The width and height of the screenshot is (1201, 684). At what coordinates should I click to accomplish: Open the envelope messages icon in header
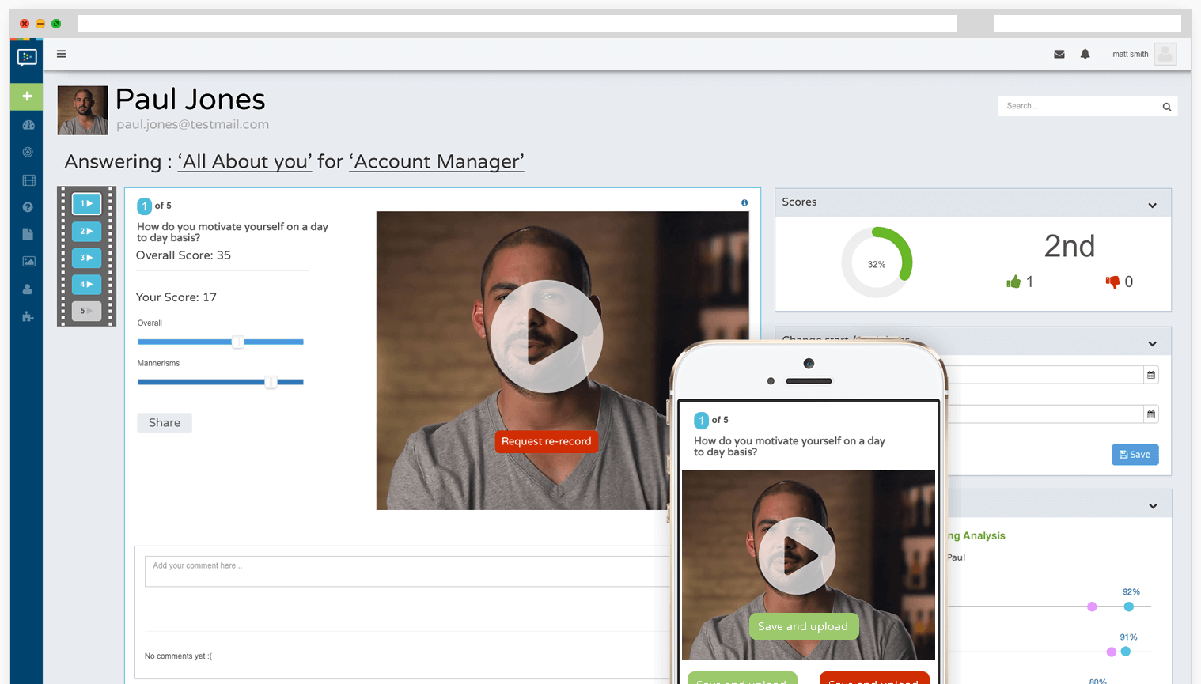pyautogui.click(x=1059, y=54)
